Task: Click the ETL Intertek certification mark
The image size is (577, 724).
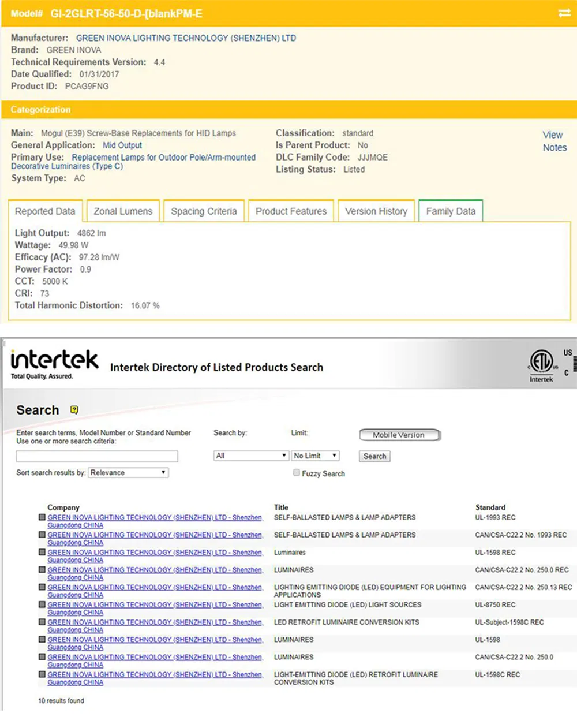Action: tap(541, 365)
